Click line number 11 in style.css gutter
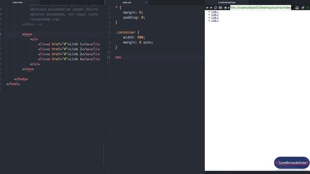The width and height of the screenshot is (310, 174). (x=108, y=57)
